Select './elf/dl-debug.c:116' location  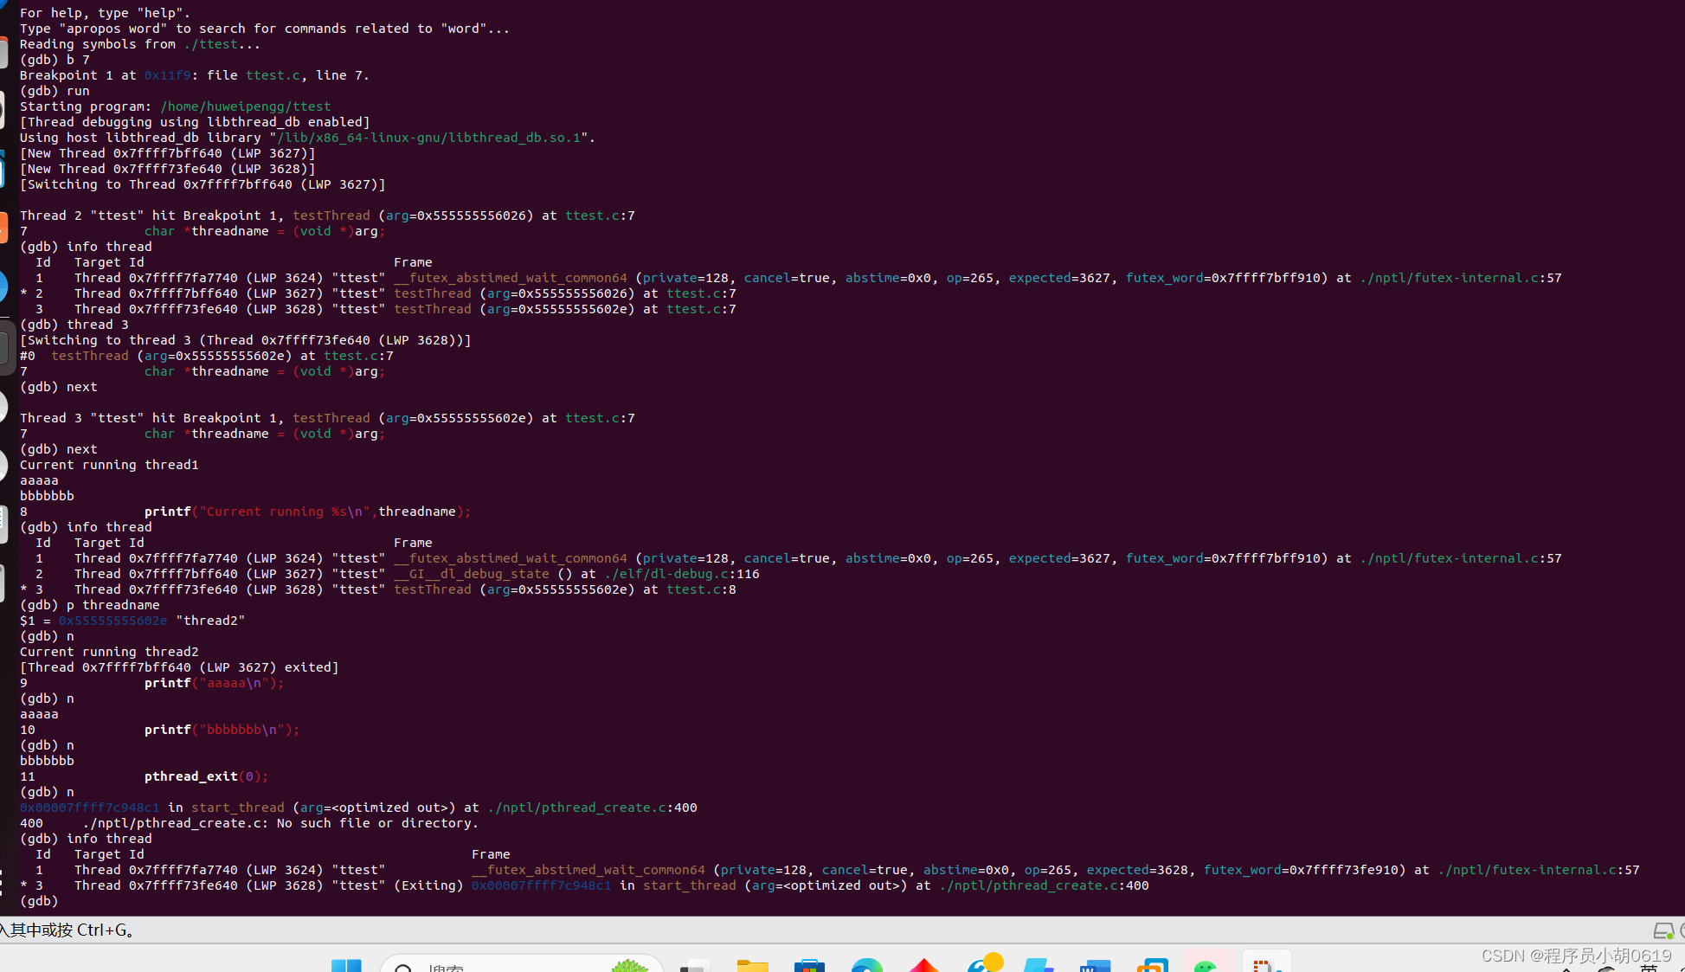(681, 574)
